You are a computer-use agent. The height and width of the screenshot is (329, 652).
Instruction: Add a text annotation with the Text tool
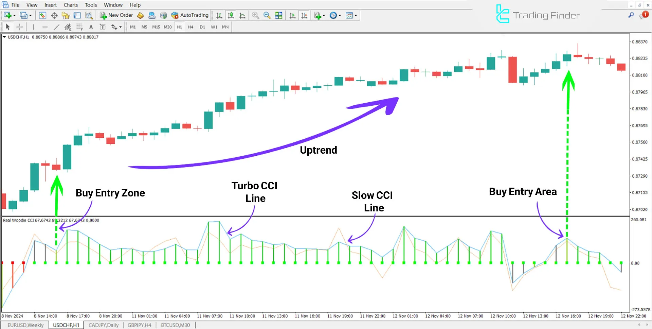(91, 27)
